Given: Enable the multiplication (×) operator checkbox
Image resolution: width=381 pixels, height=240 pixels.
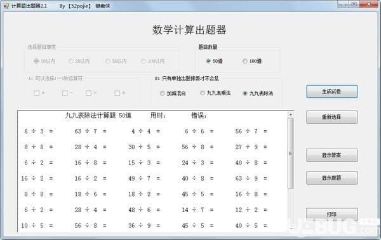Looking at the screenshot, I should (88, 93).
